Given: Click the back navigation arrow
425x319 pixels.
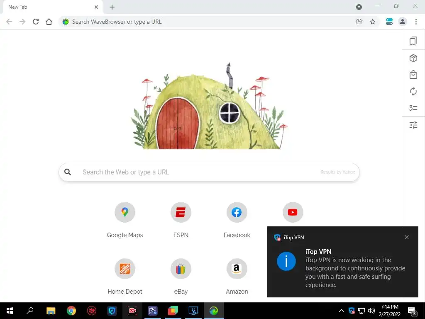Looking at the screenshot, I should coord(9,22).
